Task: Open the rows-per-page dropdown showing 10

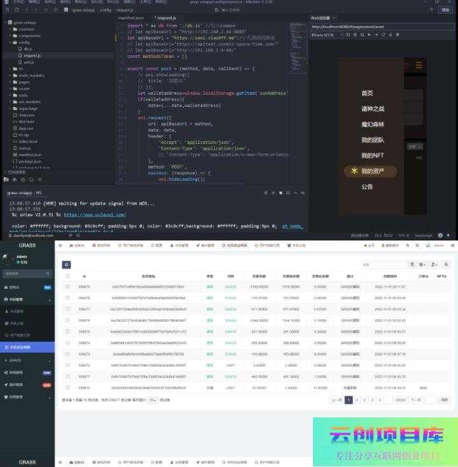Action: [x=153, y=400]
